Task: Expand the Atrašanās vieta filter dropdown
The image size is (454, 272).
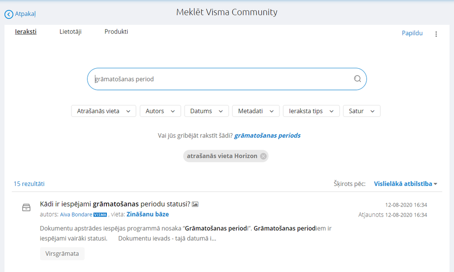Action: (x=104, y=111)
